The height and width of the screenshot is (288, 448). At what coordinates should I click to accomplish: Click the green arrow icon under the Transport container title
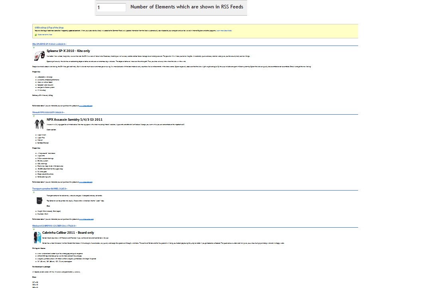[x=34, y=192]
